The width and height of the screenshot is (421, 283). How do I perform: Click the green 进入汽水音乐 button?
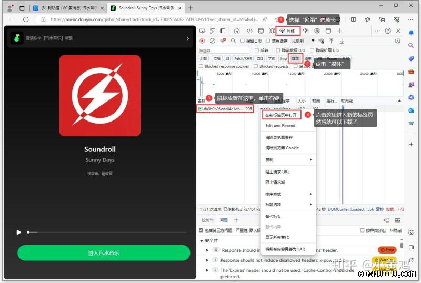coord(104,253)
